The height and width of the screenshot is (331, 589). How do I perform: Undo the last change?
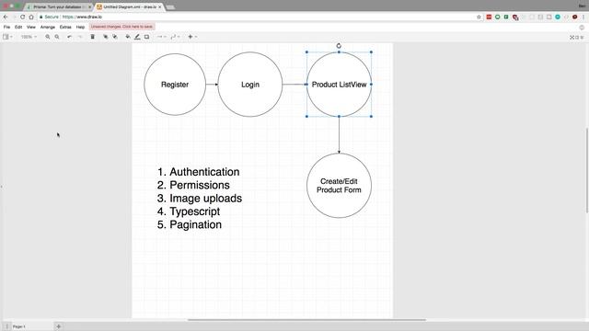70,37
